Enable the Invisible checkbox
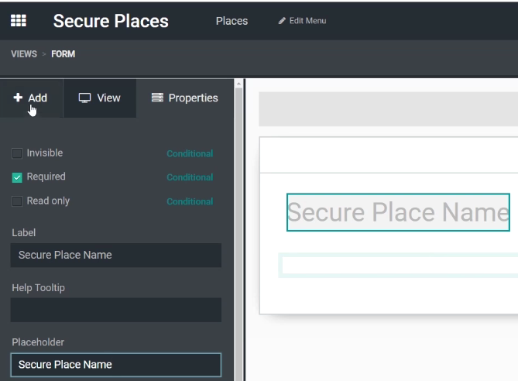Image resolution: width=518 pixels, height=381 pixels. click(17, 153)
